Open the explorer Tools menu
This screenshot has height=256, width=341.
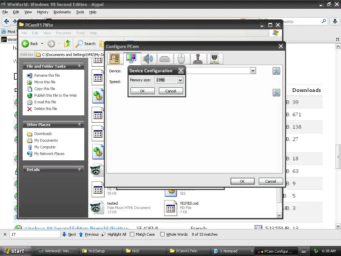click(81, 33)
